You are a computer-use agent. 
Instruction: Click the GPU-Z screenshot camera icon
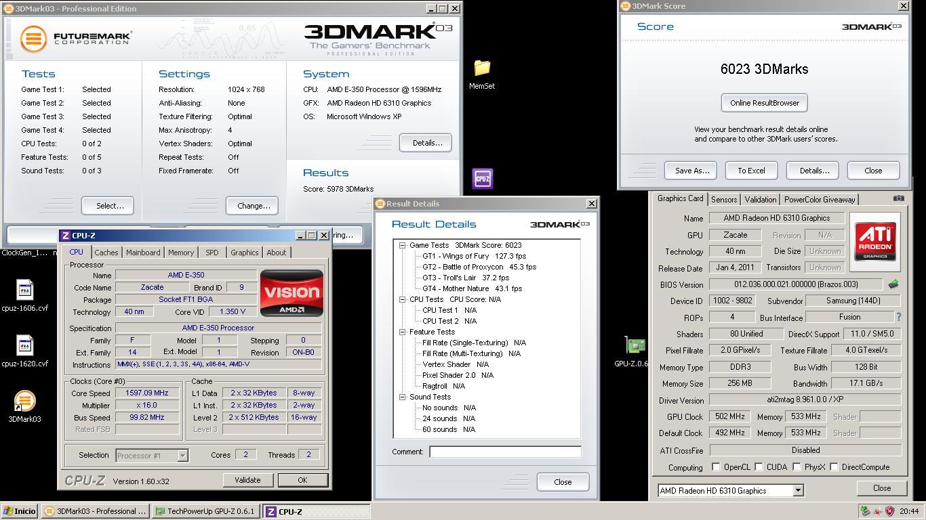(898, 198)
